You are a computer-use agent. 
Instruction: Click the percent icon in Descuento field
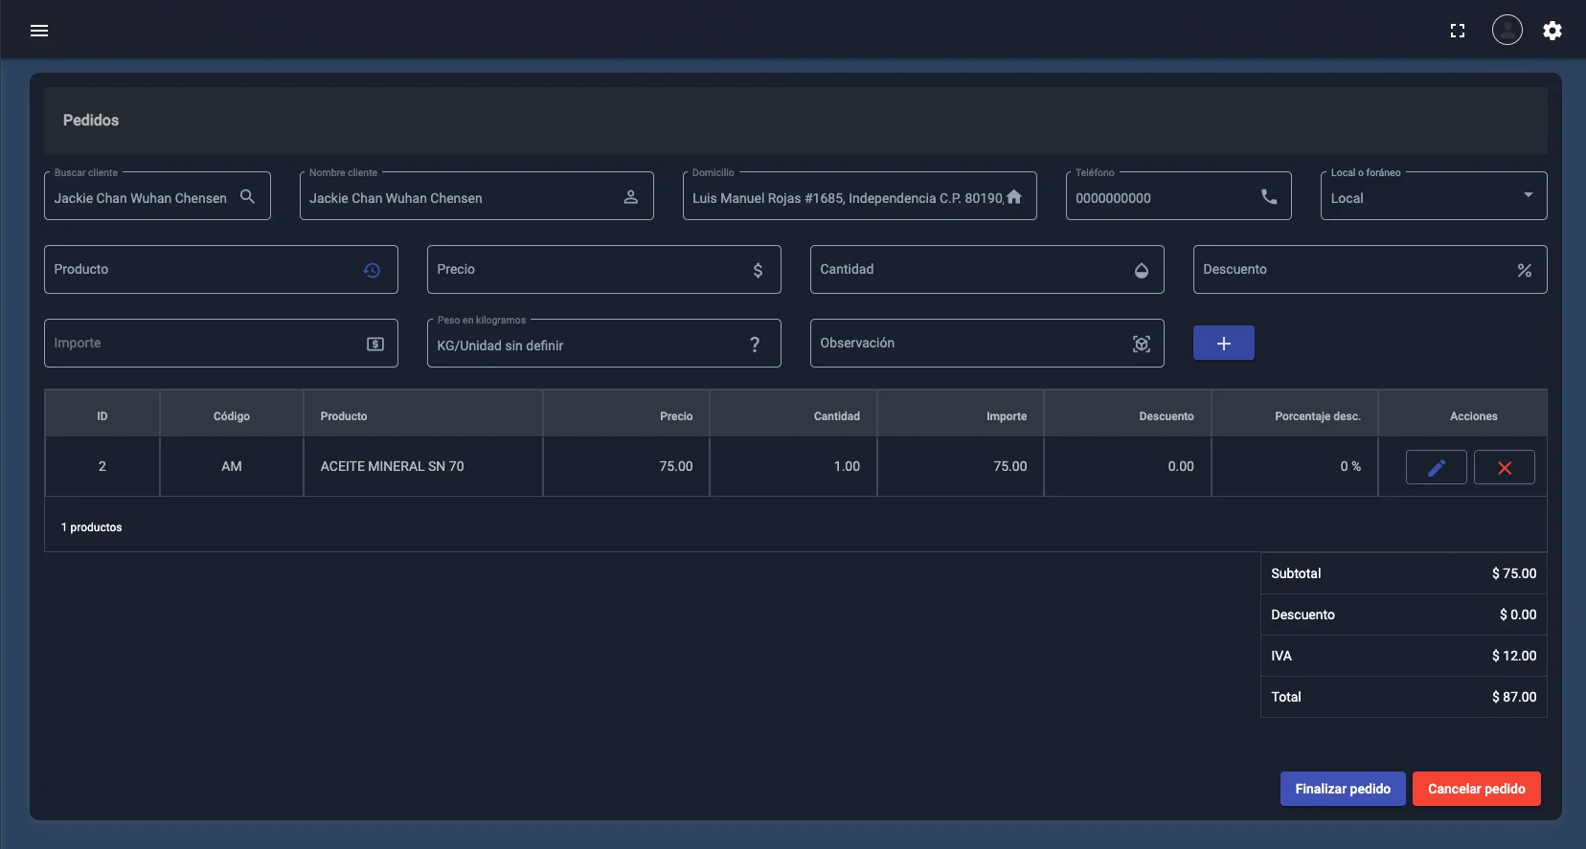pos(1525,270)
